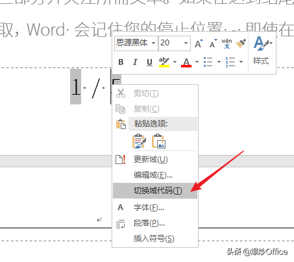294x262 pixels.
Task: Click the bullet list button
Action: click(208, 62)
